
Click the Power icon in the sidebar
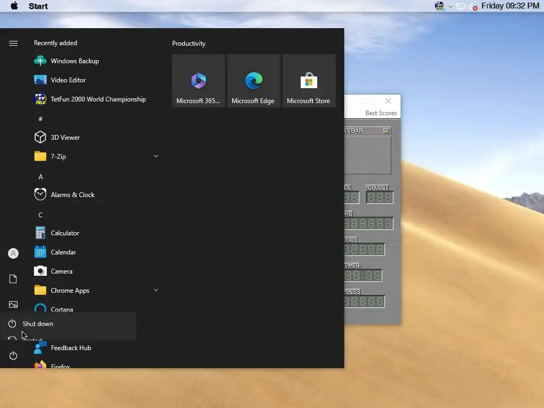13,355
